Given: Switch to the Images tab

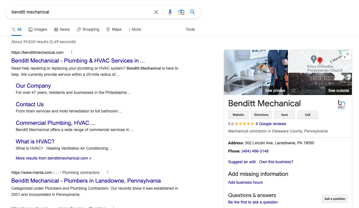Looking at the screenshot, I should click(x=38, y=29).
